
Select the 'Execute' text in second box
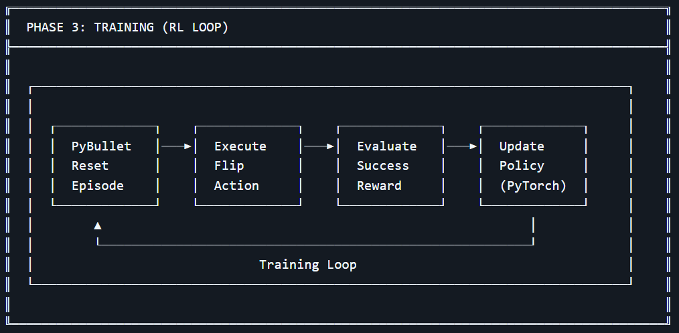(240, 146)
